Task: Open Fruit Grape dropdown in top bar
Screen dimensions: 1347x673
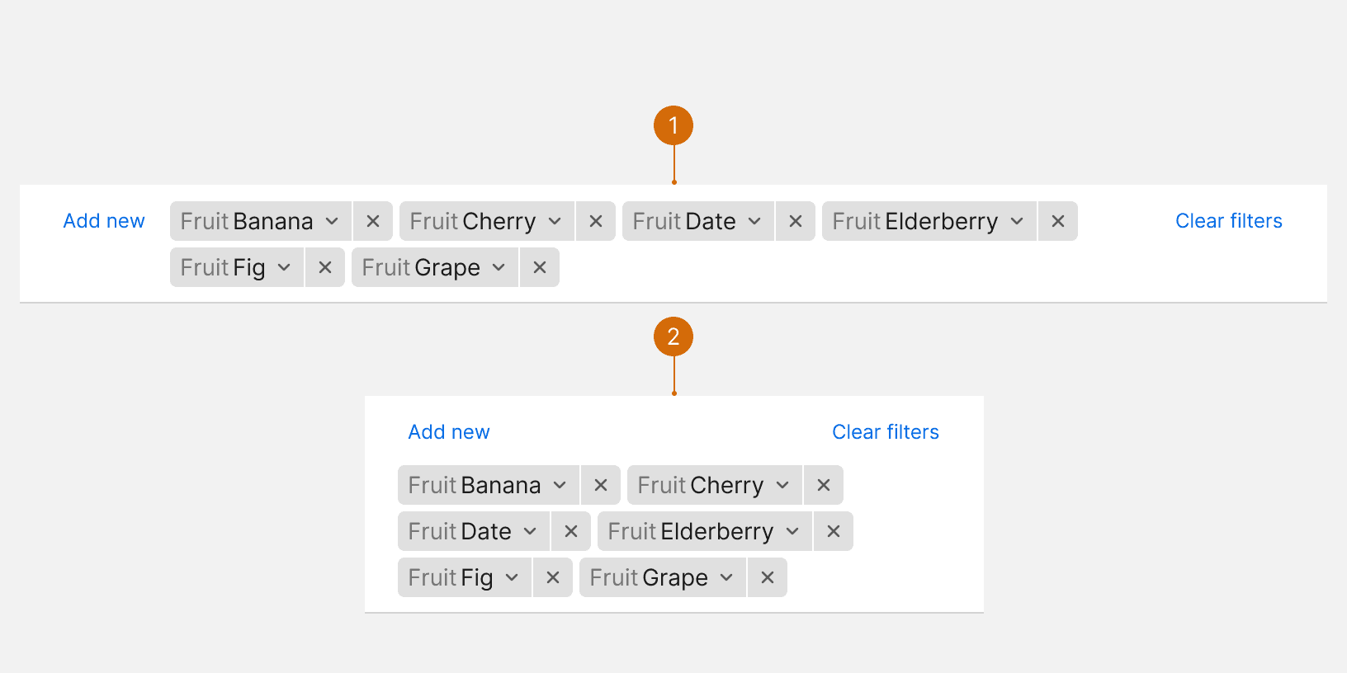Action: [434, 267]
